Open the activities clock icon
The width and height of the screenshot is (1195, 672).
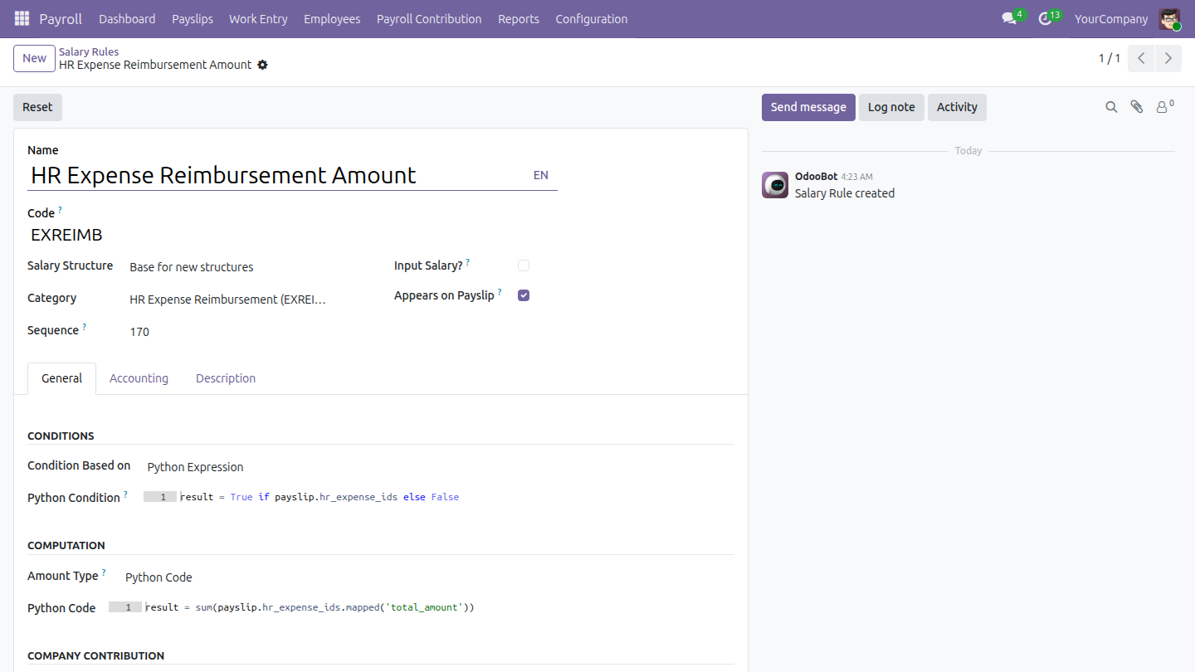tap(1046, 18)
